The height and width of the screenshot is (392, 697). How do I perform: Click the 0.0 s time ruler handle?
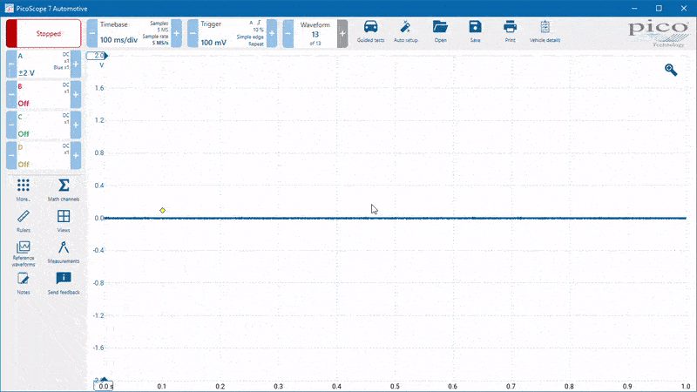click(104, 385)
